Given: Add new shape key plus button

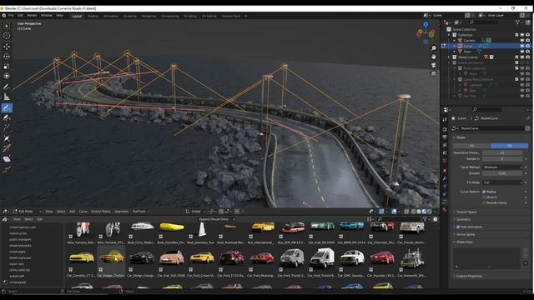Looking at the screenshot, I should (526, 250).
